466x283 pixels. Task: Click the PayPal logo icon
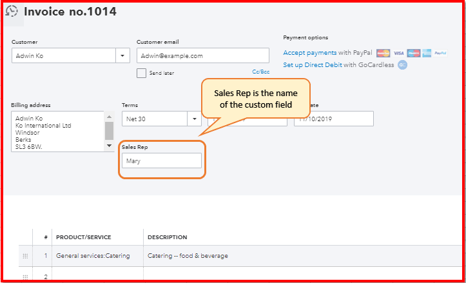[x=440, y=54]
